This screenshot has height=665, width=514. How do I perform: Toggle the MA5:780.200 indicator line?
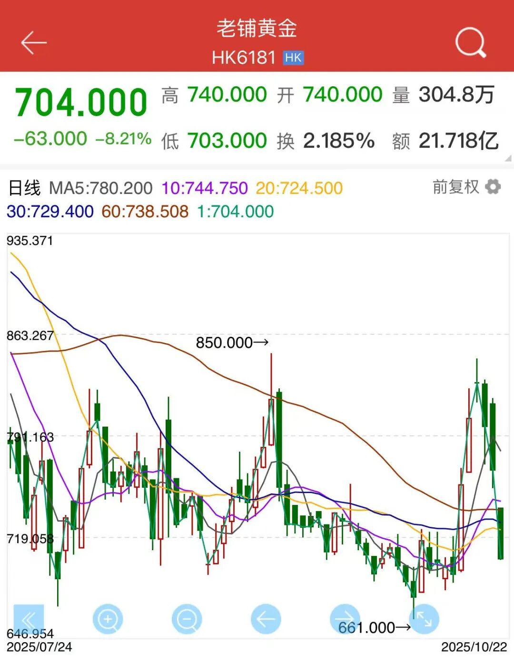tap(101, 188)
